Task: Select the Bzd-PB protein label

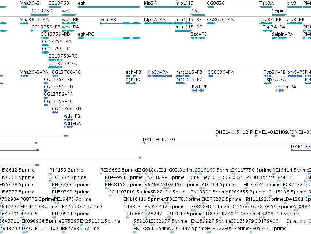Action: click(200, 87)
